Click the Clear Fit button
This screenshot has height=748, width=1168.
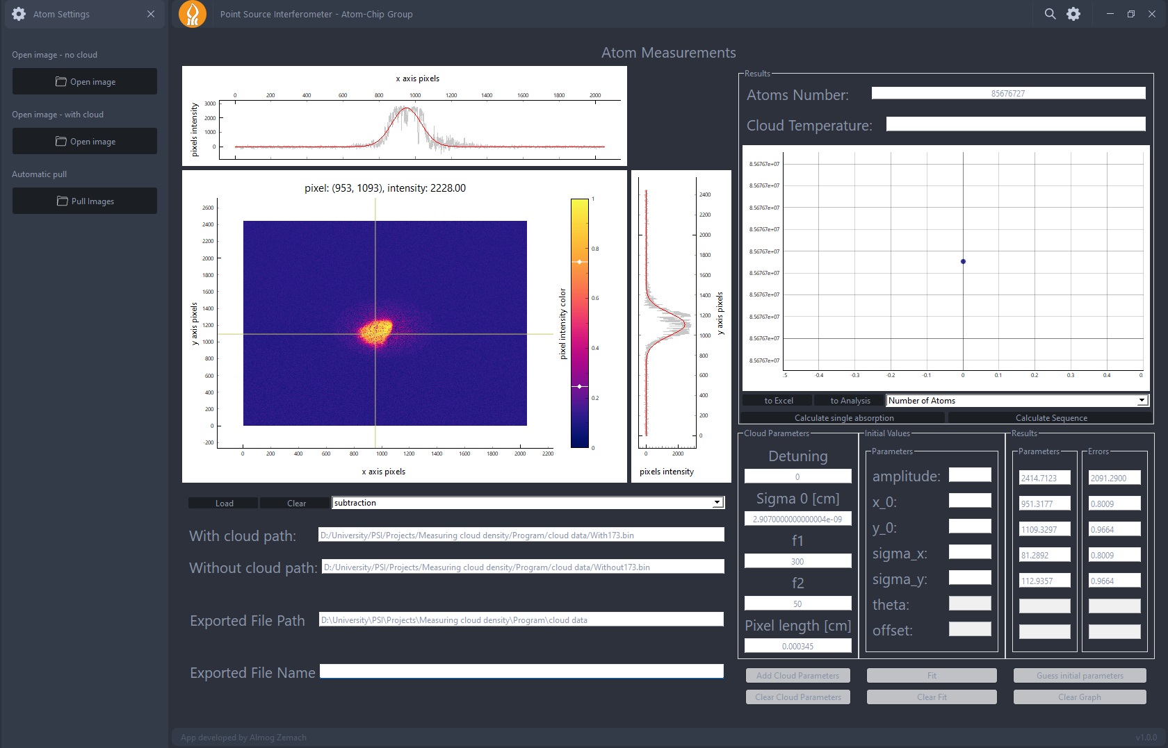[932, 697]
